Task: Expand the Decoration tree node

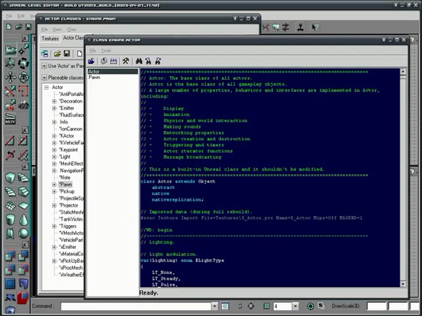Action: coord(54,101)
